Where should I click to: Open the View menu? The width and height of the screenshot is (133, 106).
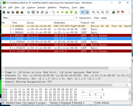tap(17, 7)
